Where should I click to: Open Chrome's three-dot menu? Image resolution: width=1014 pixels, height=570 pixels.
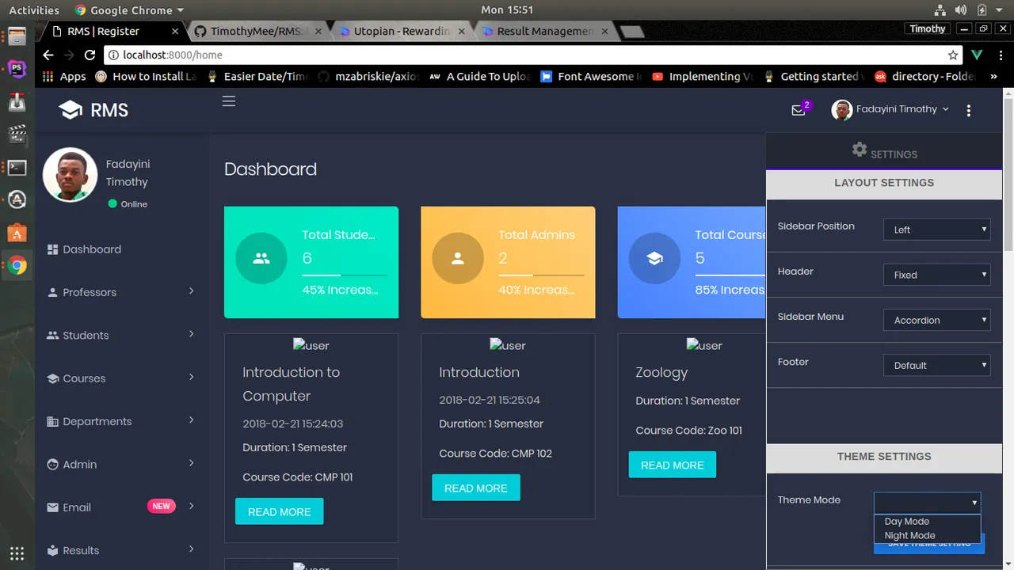(1000, 55)
